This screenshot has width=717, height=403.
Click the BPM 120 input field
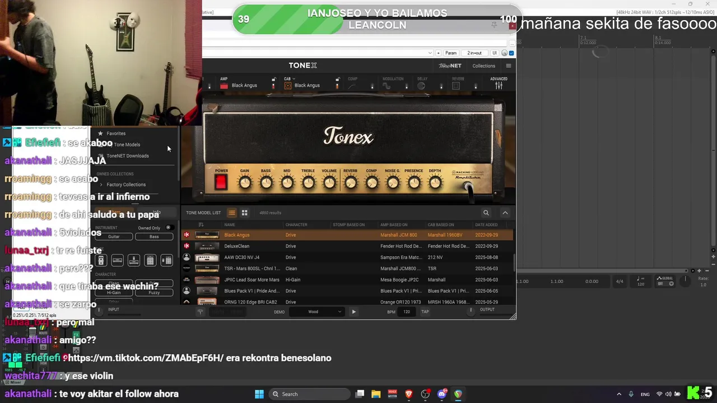point(407,312)
